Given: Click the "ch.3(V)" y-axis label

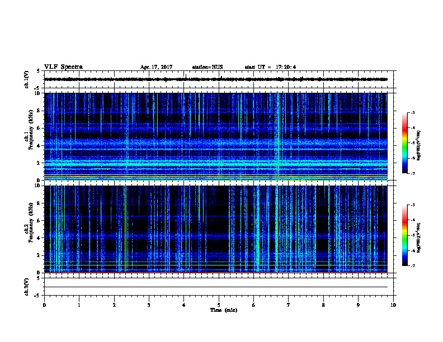Looking at the screenshot, I should tap(27, 287).
